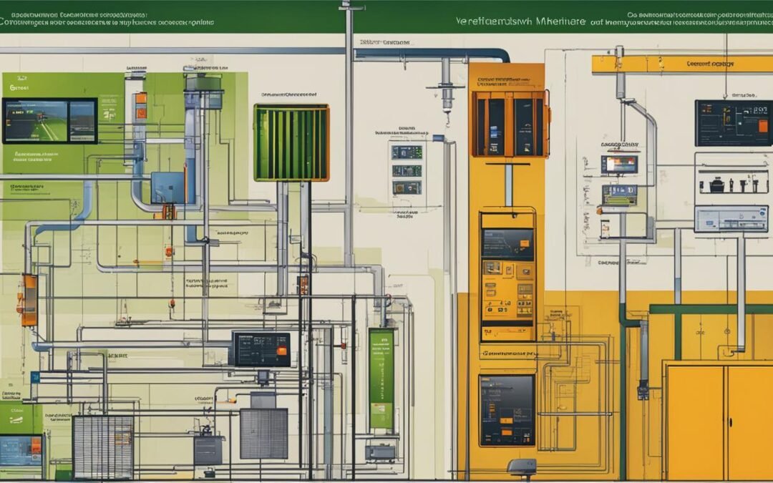Click the dark monitor with orange indicator
The image size is (773, 483).
click(261, 349)
